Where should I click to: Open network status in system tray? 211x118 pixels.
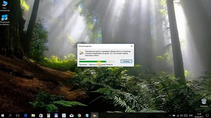click(x=178, y=115)
